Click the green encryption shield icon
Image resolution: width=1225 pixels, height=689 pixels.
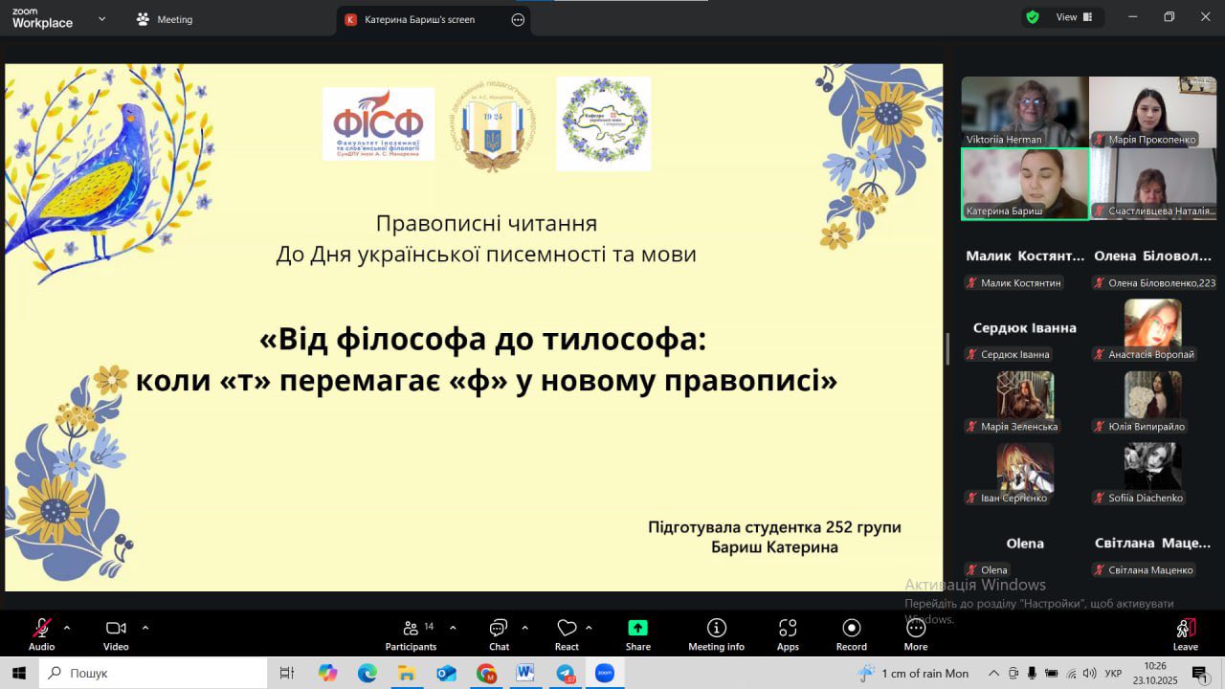[1033, 17]
